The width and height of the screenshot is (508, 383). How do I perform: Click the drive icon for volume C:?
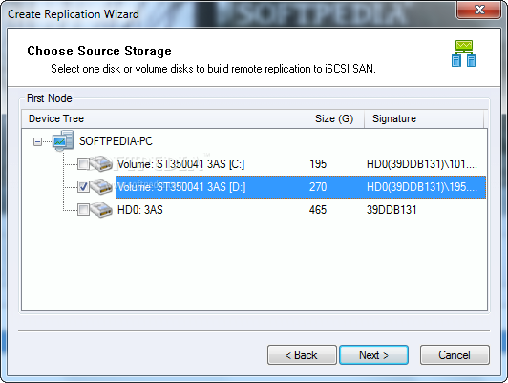102,164
